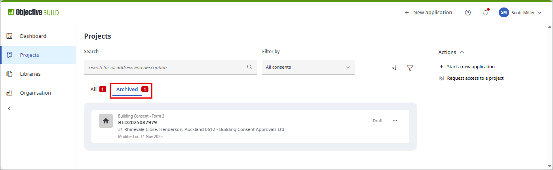Open the three-dot menu for BLD2025087979

[x=395, y=121]
